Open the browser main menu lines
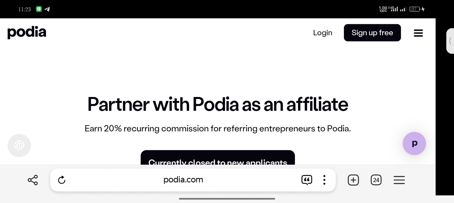Image resolution: width=454 pixels, height=203 pixels. point(399,180)
